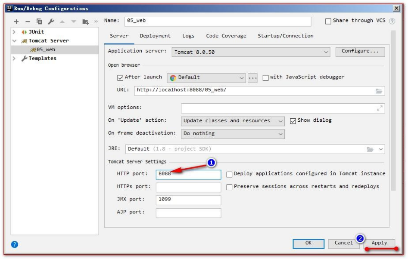This screenshot has width=408, height=259.
Task: Open the Default browser dropdown
Action: [206, 78]
